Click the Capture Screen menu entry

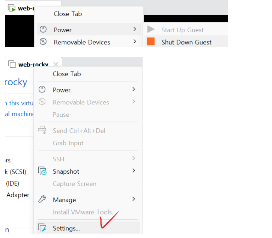(x=87, y=183)
